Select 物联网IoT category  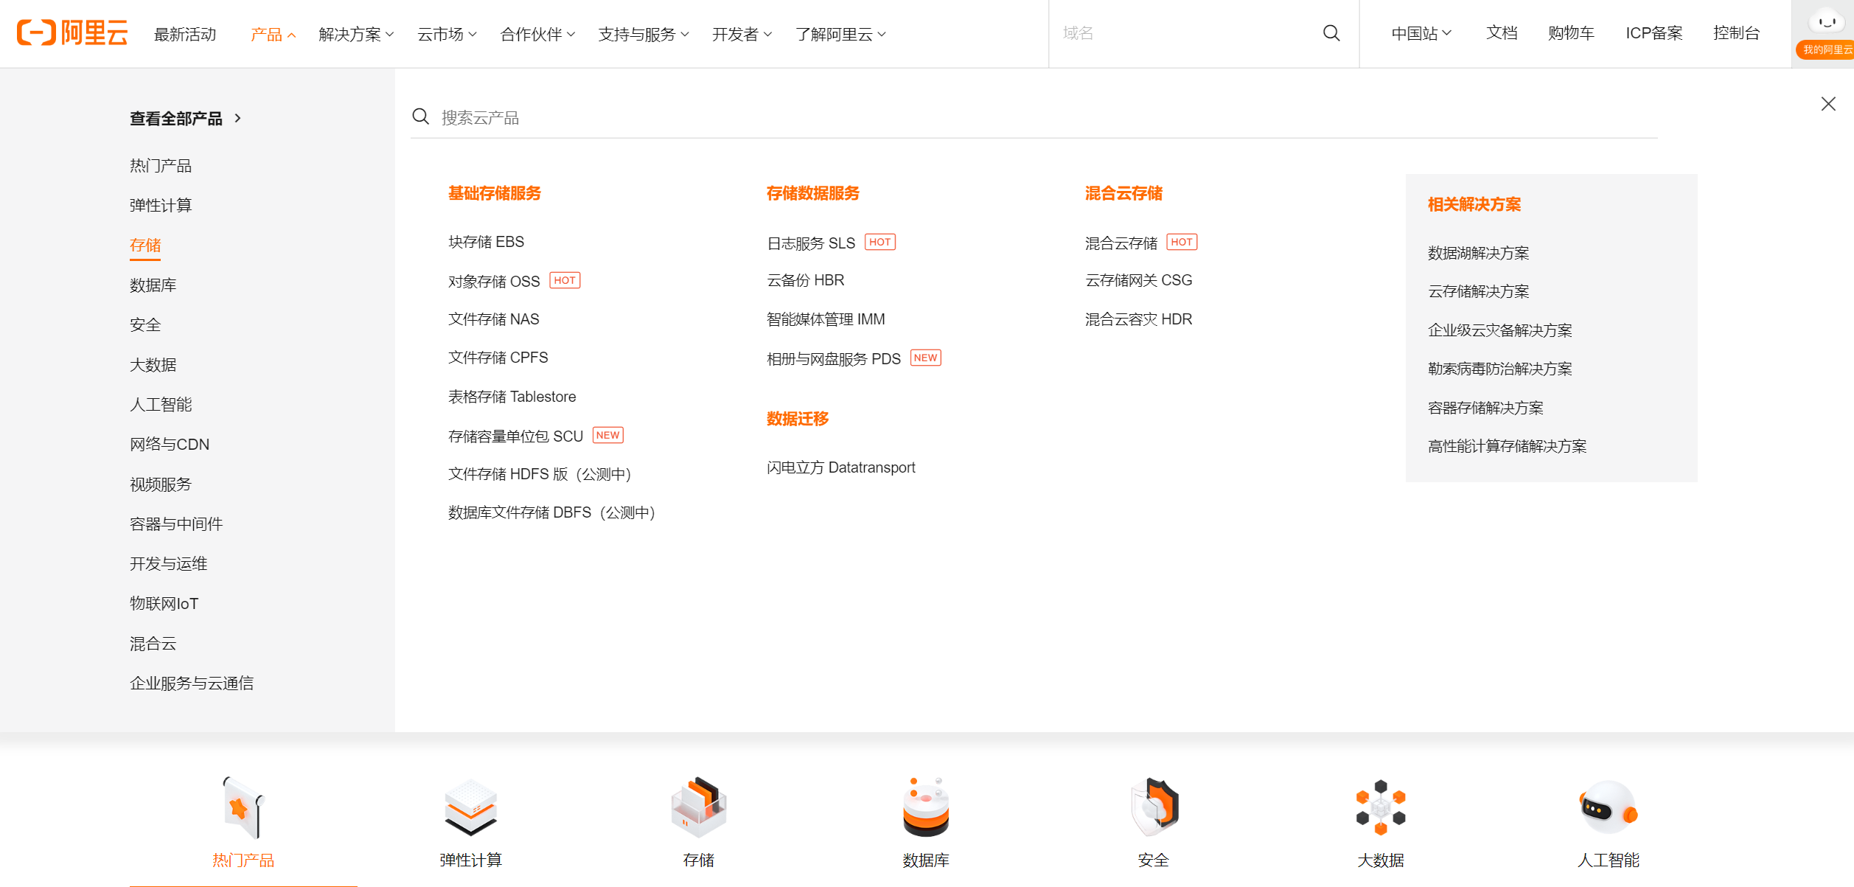pyautogui.click(x=164, y=604)
